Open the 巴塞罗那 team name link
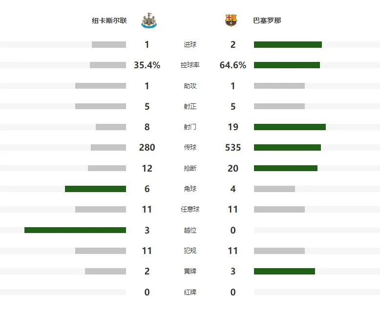 pyautogui.click(x=267, y=21)
